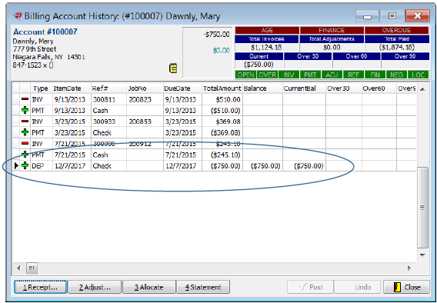437x303 pixels.
Task: Select the TotalAmount cell $510.00
Action: coord(222,99)
